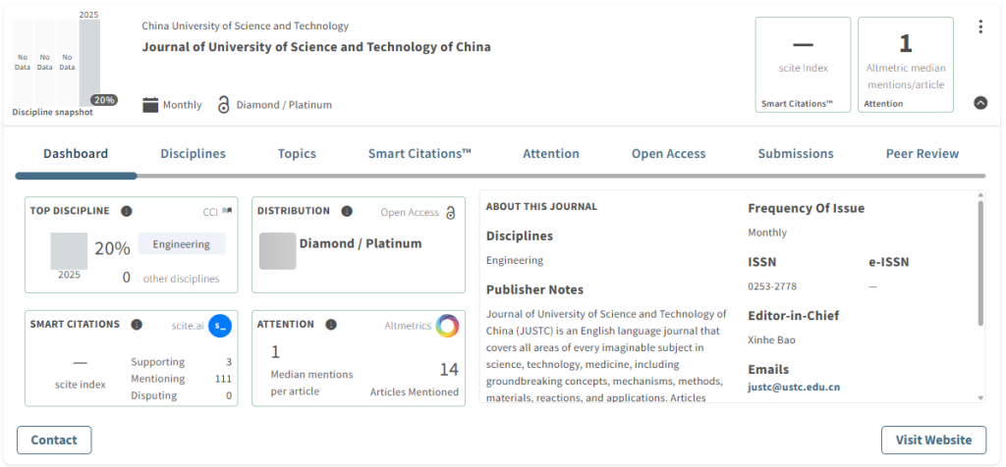Click the 14 Articles Mentioned value
1006x467 pixels.
coord(449,370)
